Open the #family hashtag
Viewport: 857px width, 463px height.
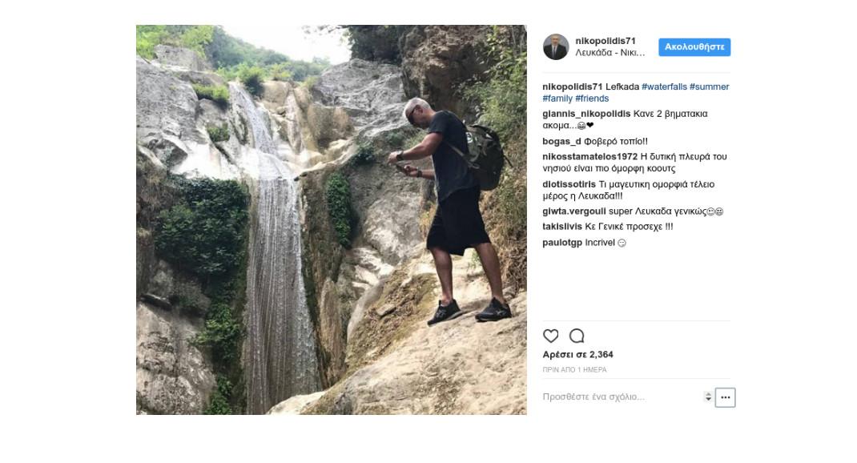pyautogui.click(x=557, y=99)
